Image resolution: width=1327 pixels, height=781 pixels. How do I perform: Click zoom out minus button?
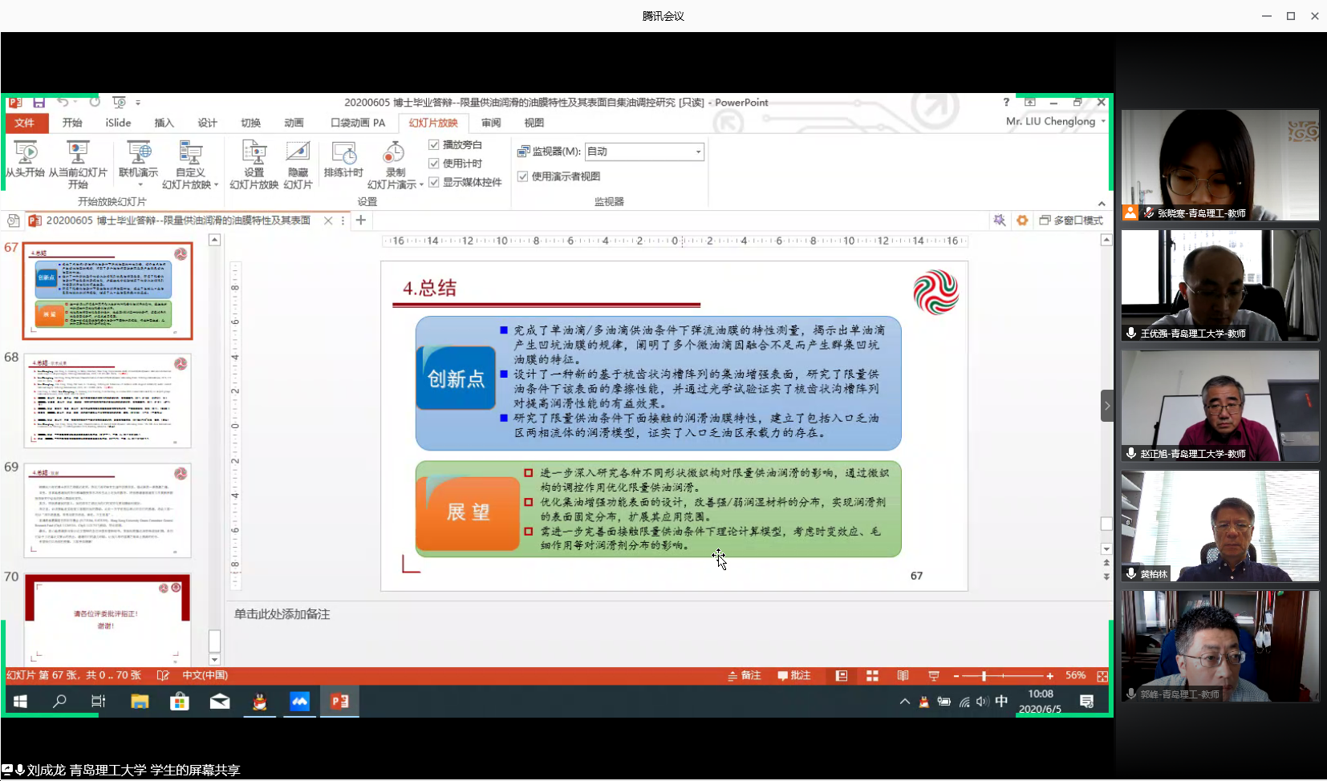[956, 676]
